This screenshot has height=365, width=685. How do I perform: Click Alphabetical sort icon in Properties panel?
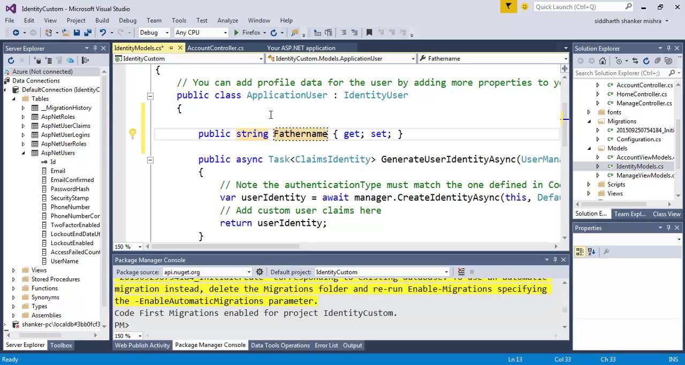pyautogui.click(x=591, y=252)
